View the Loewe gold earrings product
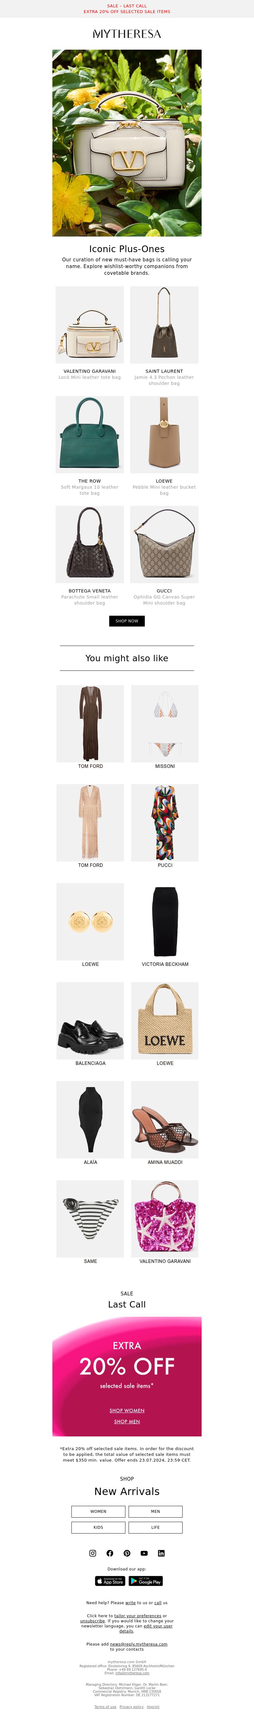The image size is (254, 1729). [x=90, y=922]
